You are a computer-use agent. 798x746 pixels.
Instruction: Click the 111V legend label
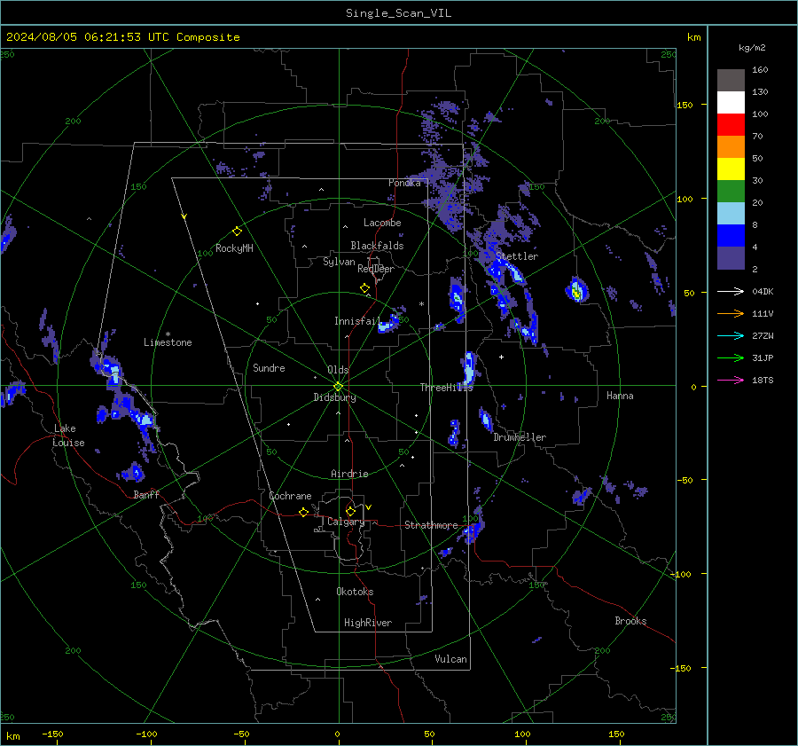[x=763, y=314]
